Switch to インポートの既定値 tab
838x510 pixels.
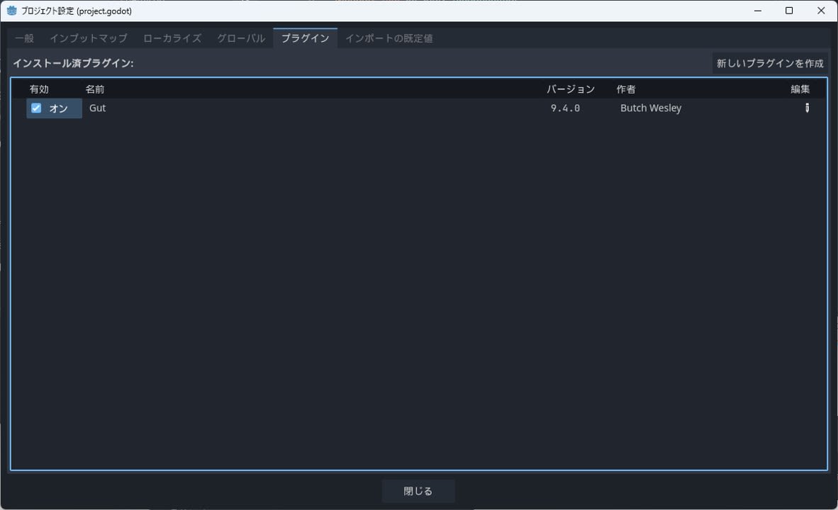pos(389,38)
